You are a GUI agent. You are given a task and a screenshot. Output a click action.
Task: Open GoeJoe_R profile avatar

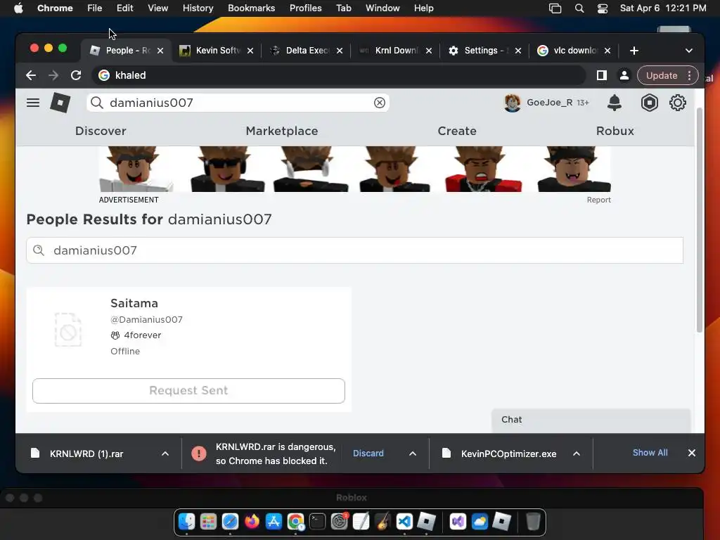pyautogui.click(x=512, y=103)
